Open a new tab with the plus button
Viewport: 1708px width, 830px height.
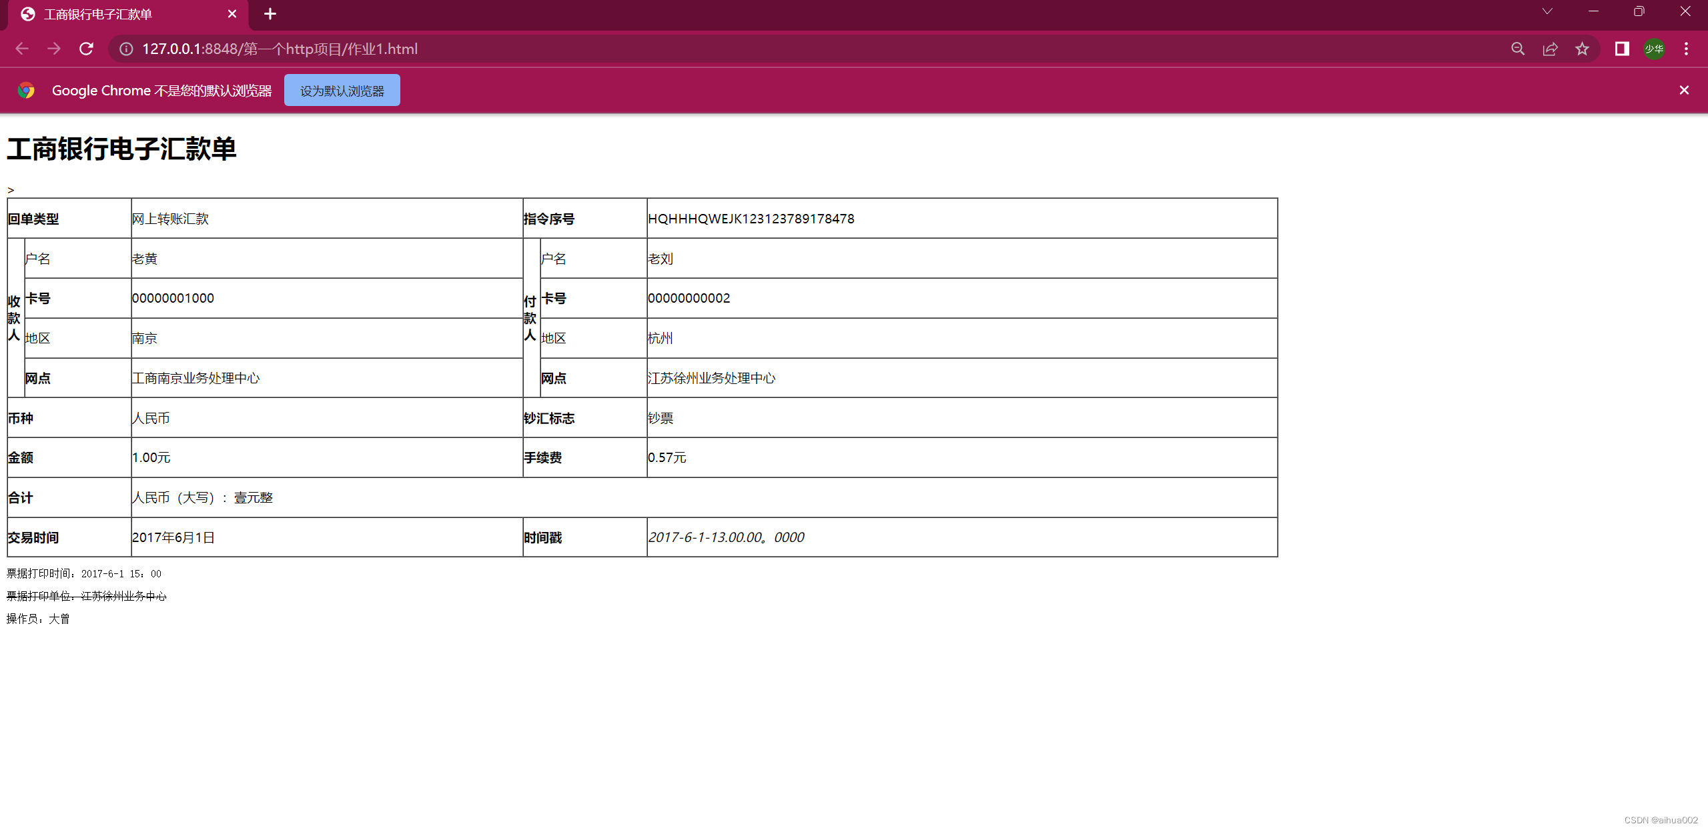pyautogui.click(x=270, y=14)
